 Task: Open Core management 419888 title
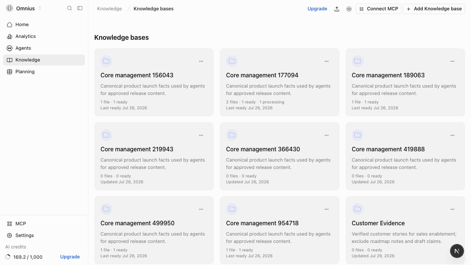[388, 149]
